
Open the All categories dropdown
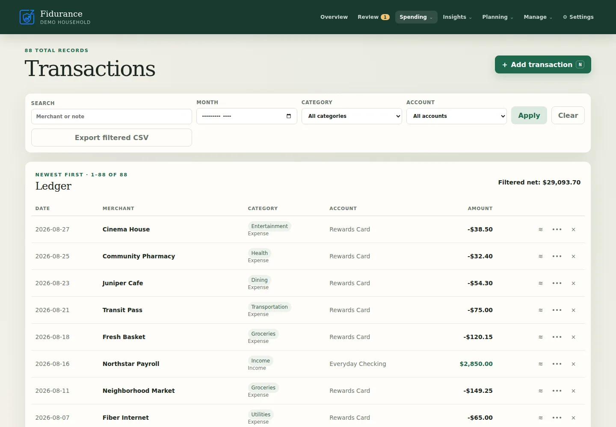pos(352,116)
